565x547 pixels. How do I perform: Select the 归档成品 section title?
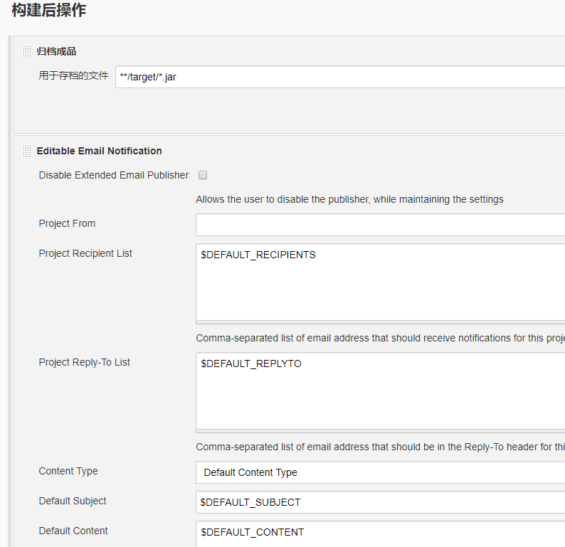(x=57, y=51)
